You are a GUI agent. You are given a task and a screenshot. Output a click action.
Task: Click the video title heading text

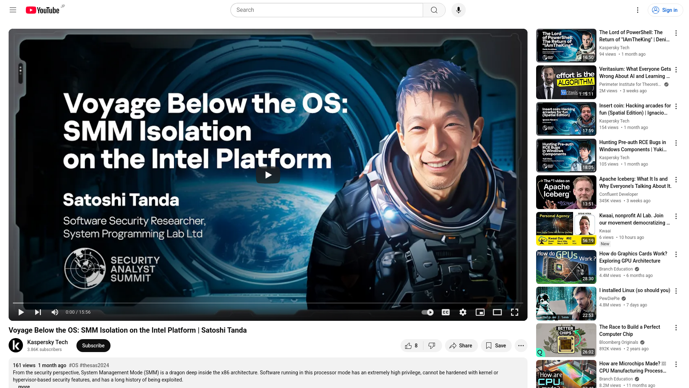(128, 330)
